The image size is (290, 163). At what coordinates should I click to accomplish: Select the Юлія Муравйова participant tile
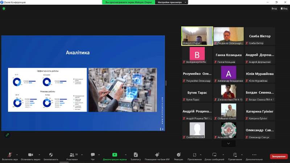260,74
